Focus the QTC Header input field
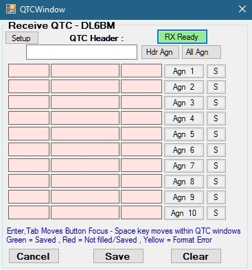Image resolution: width=252 pixels, height=270 pixels. pyautogui.click(x=82, y=52)
